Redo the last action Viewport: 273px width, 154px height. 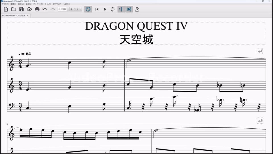coord(53,9)
